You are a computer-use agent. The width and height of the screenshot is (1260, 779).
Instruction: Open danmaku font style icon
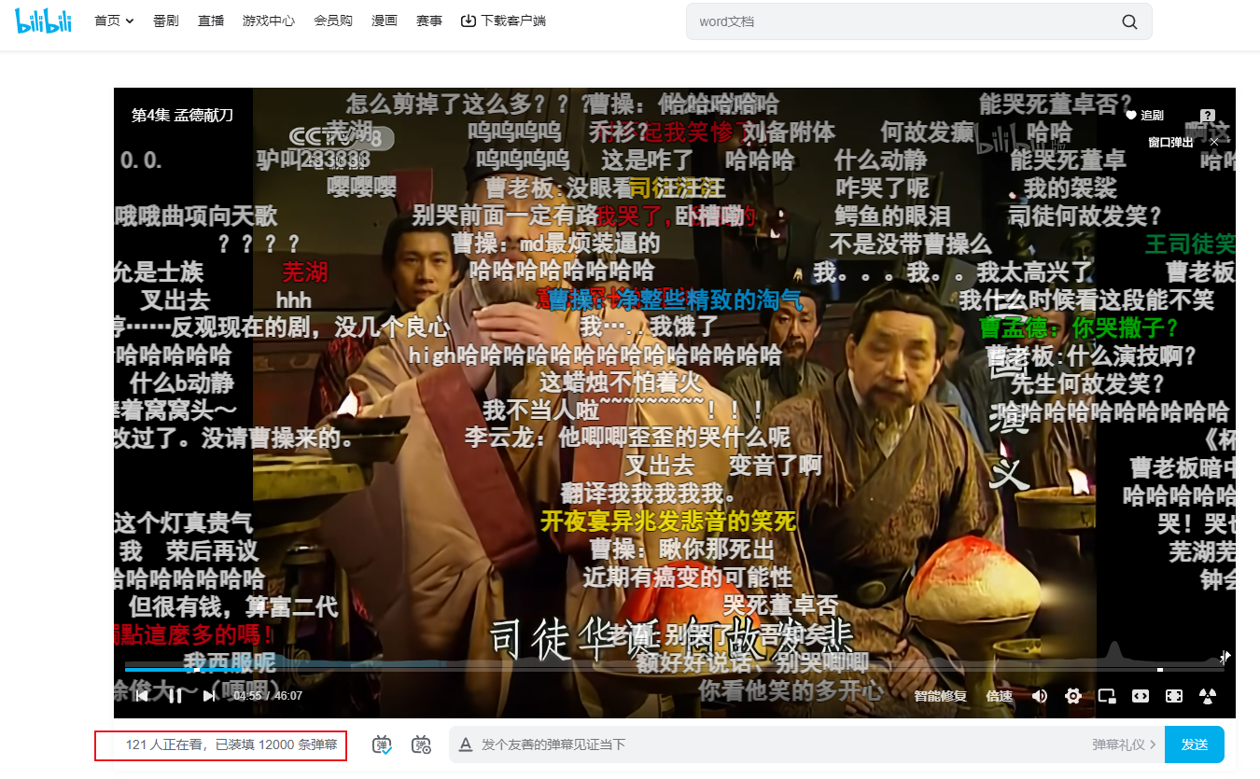(466, 744)
